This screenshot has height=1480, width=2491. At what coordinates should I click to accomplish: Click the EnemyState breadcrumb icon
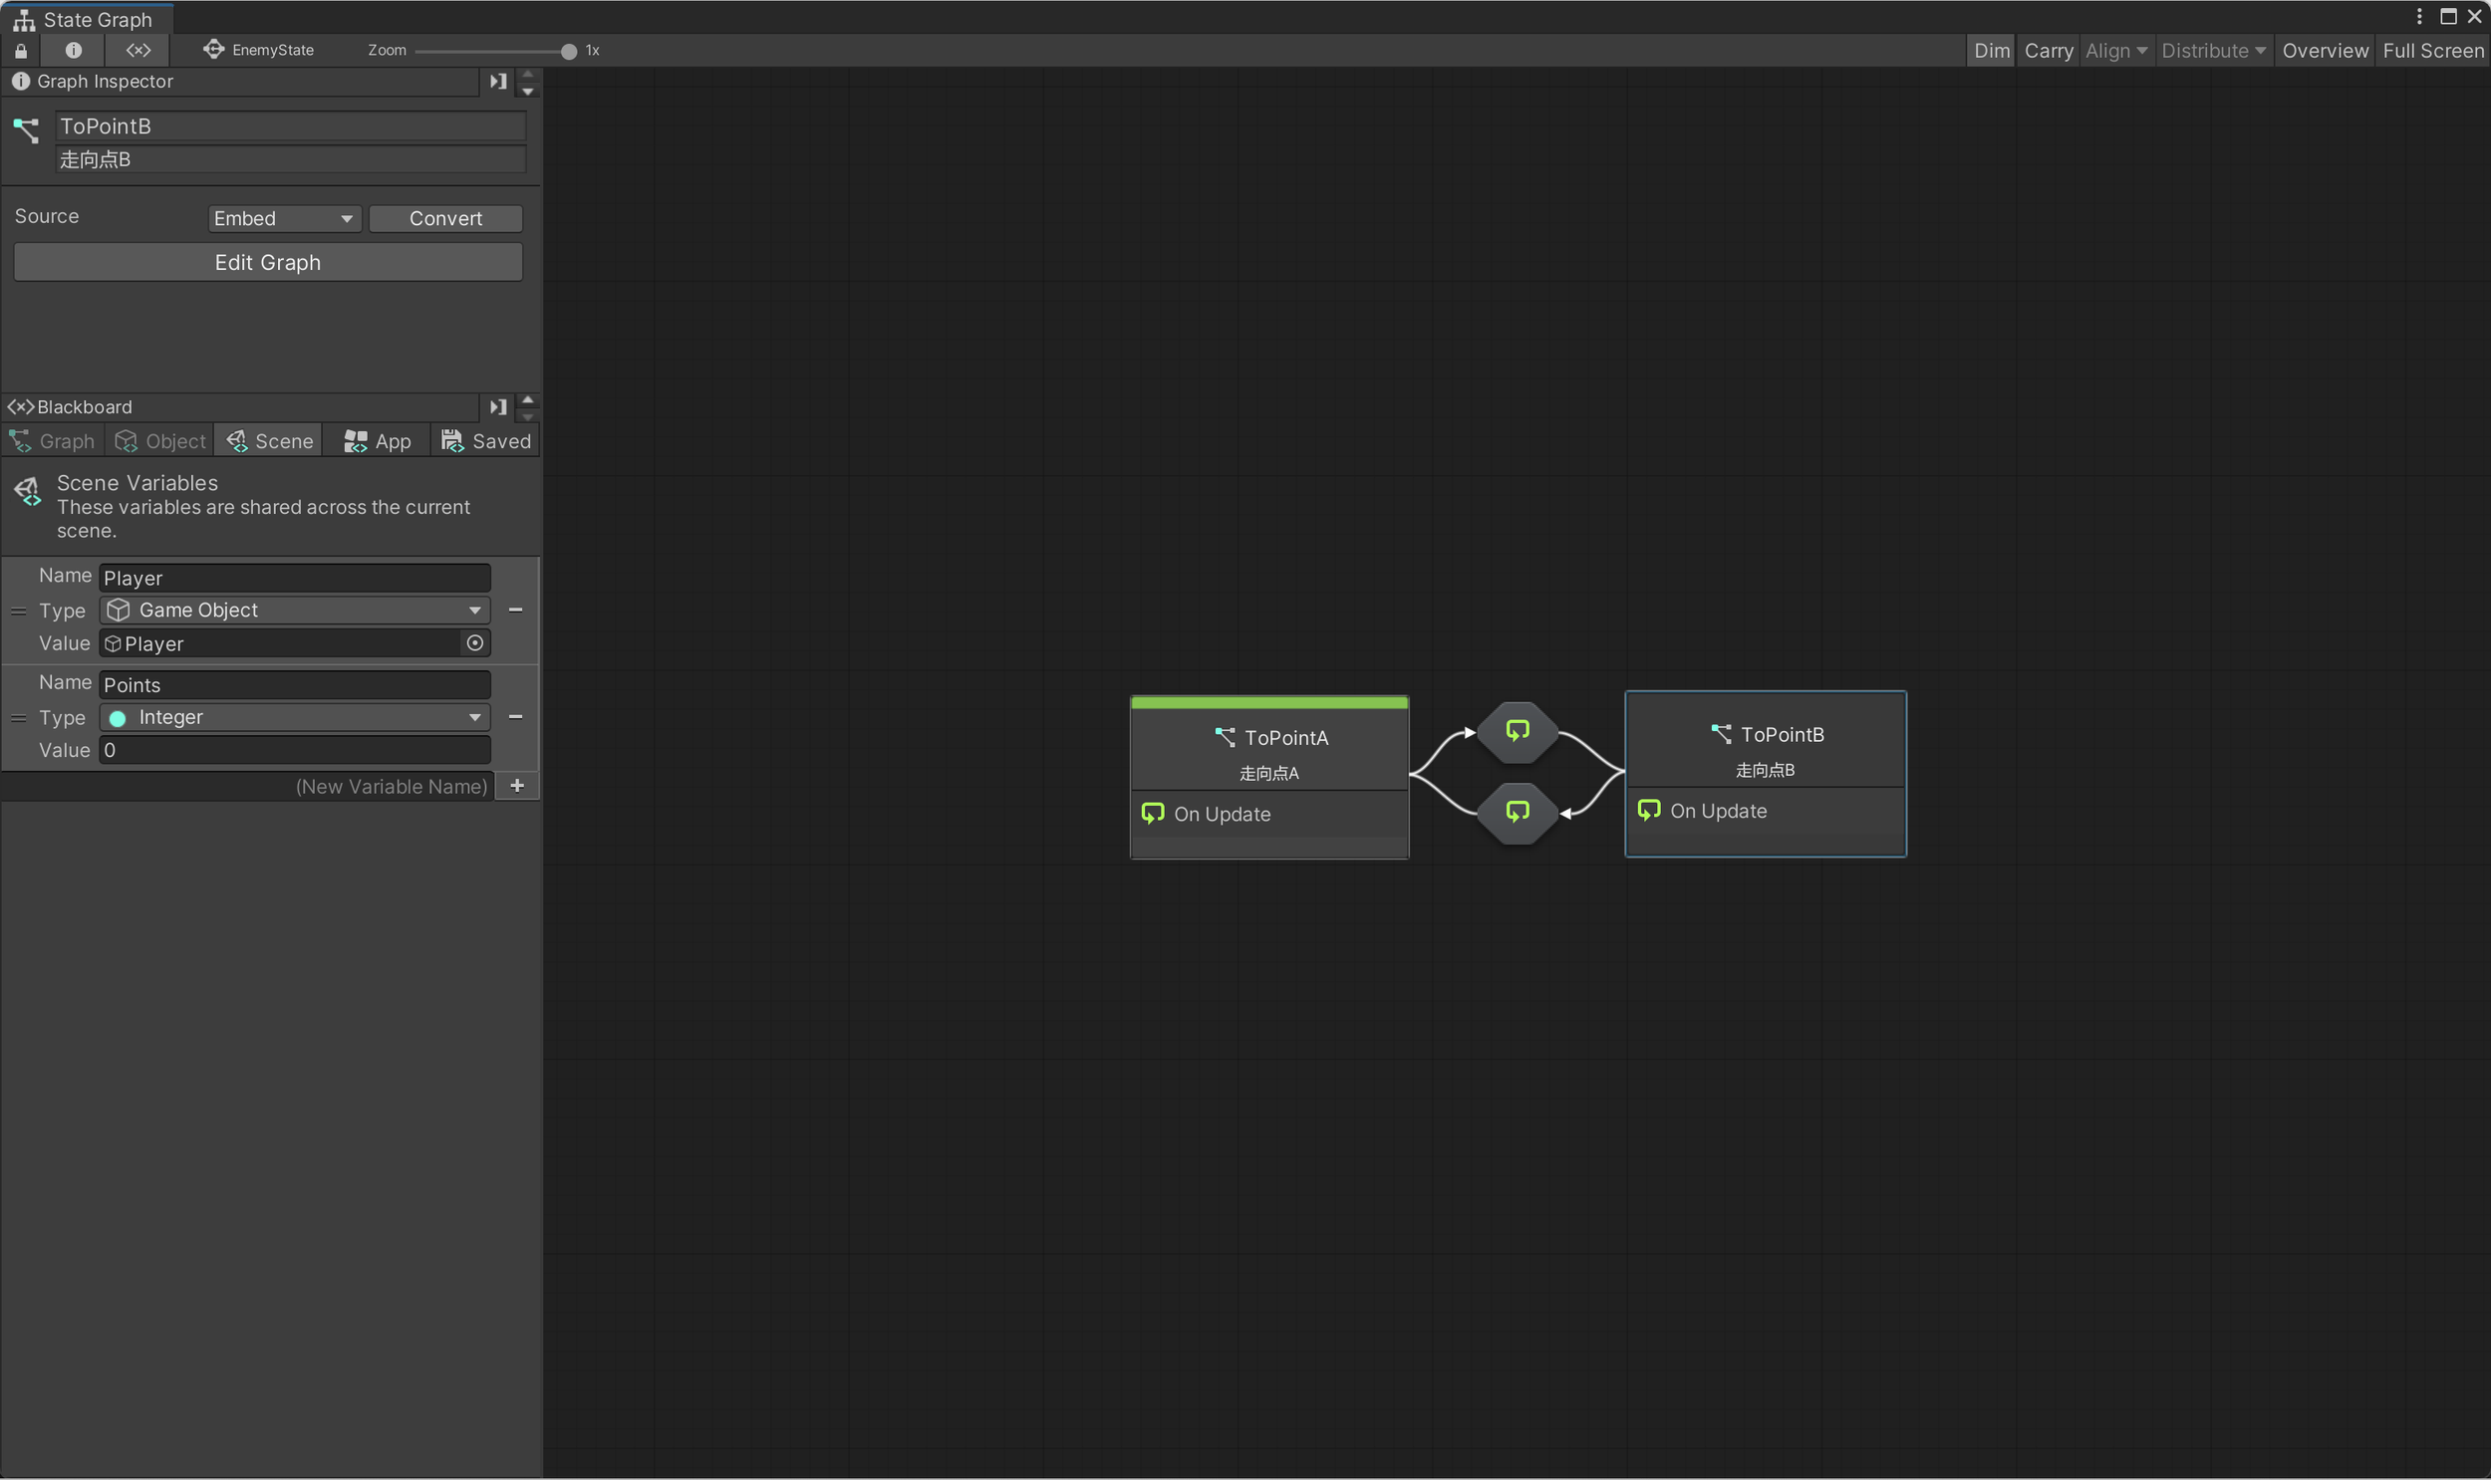(x=212, y=49)
